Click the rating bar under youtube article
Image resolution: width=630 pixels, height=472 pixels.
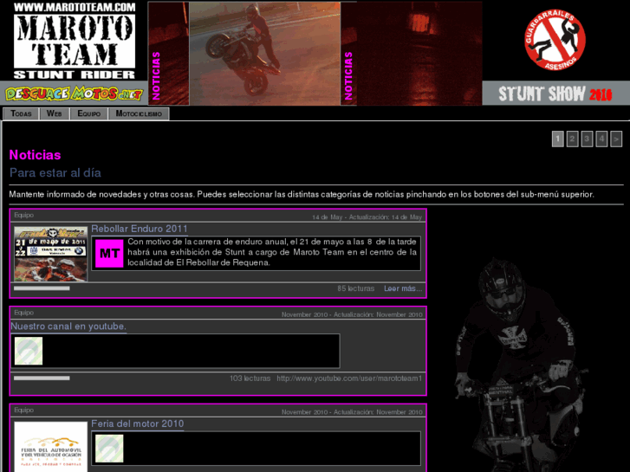point(42,378)
